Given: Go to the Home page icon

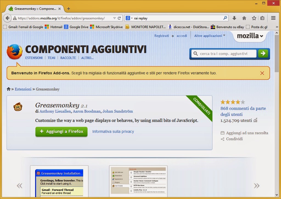Looking at the screenshot, I should point(244,18).
